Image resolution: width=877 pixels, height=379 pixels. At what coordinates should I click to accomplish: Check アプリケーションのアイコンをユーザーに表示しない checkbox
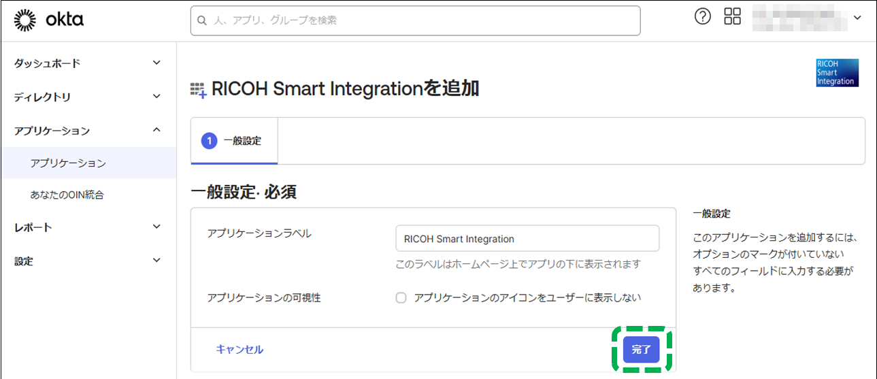point(401,297)
